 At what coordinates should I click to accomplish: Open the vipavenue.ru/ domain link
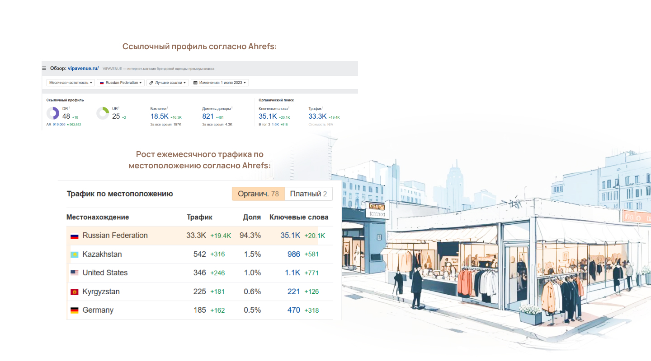click(x=83, y=69)
